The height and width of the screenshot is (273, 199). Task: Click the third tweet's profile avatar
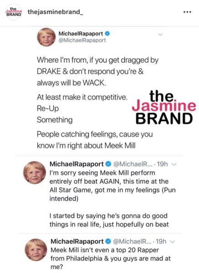(36, 250)
